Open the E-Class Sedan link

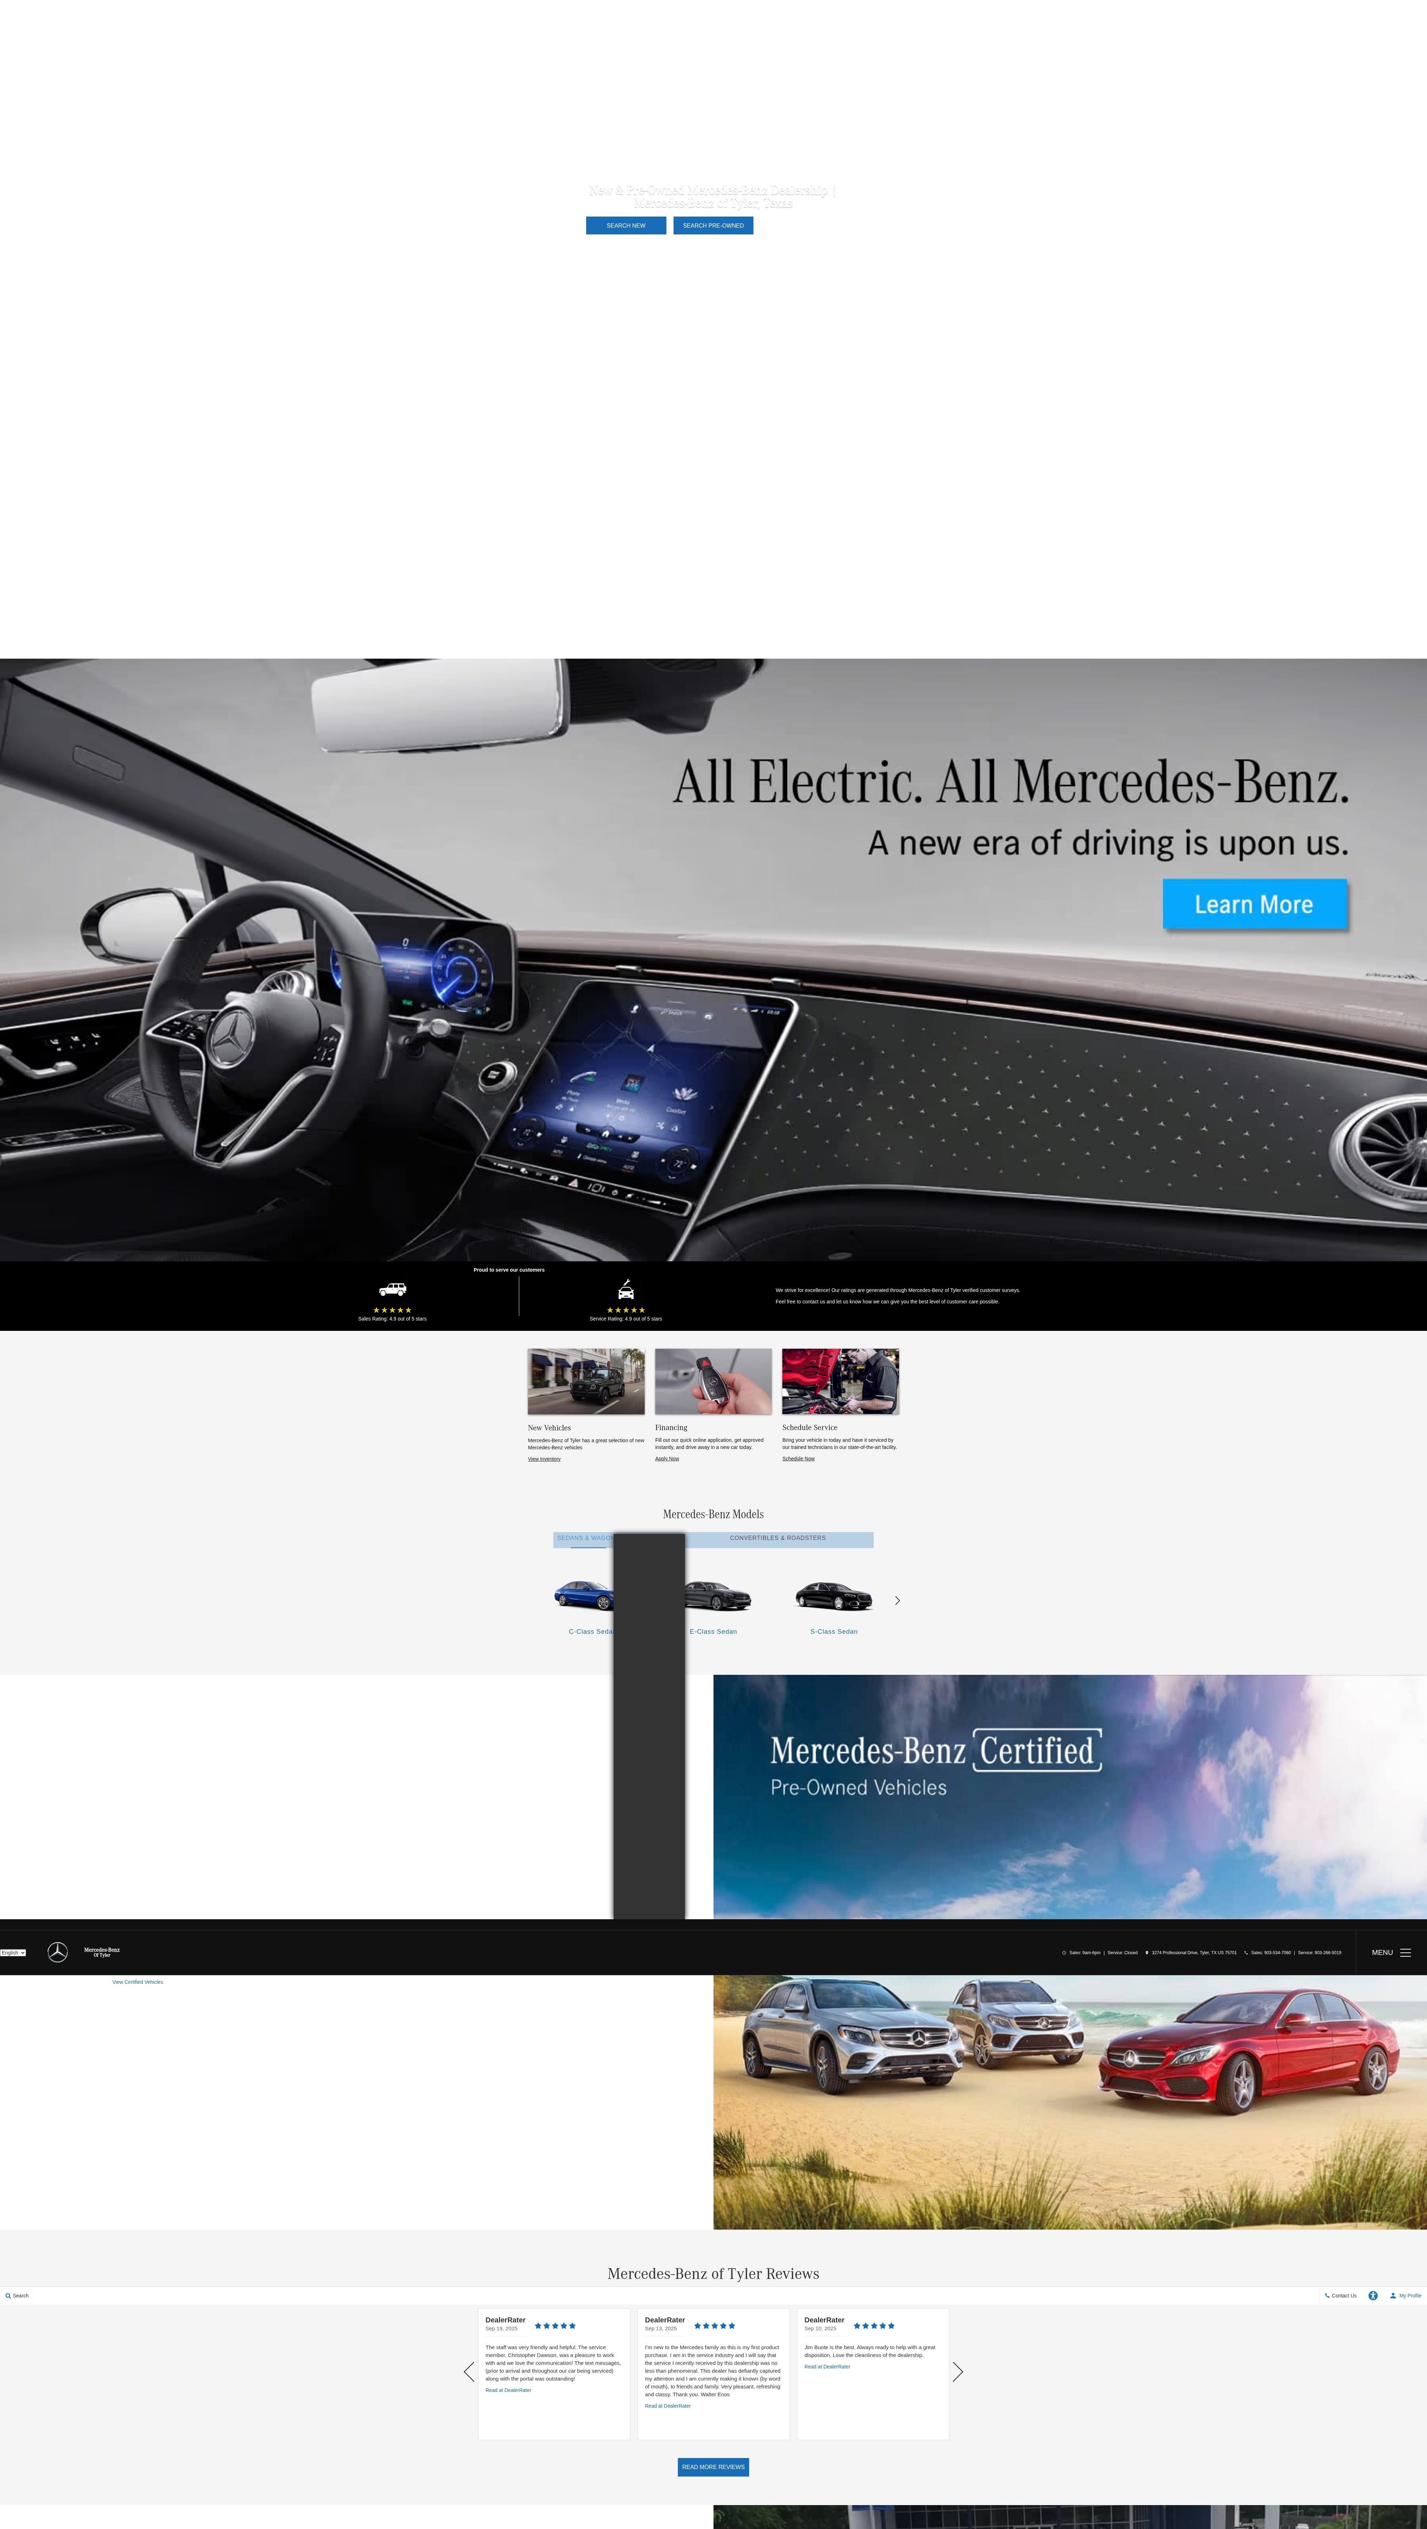713,1632
